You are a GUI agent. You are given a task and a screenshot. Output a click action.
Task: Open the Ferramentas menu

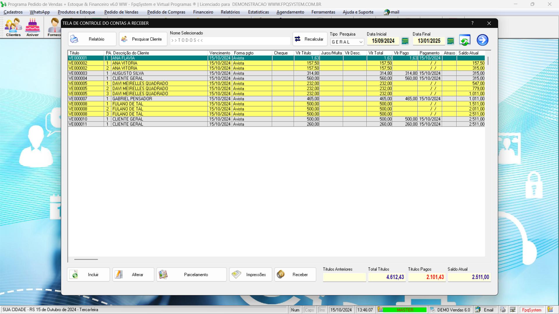[323, 12]
